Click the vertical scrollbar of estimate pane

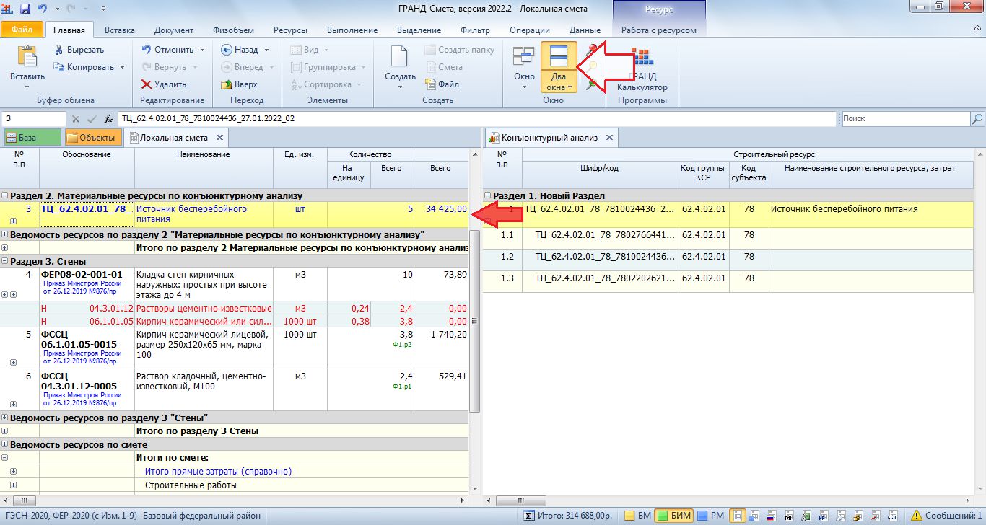click(474, 321)
